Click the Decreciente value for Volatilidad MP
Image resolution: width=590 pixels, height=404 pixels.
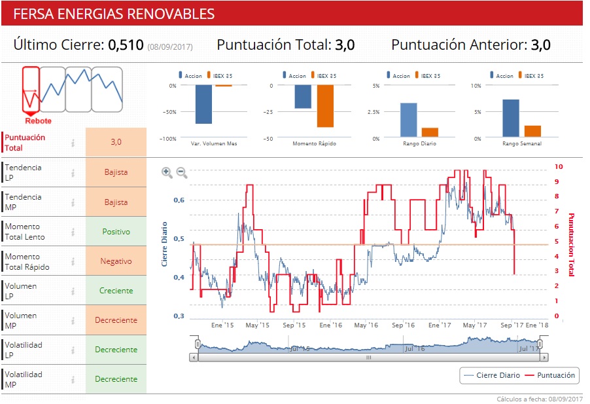point(116,379)
